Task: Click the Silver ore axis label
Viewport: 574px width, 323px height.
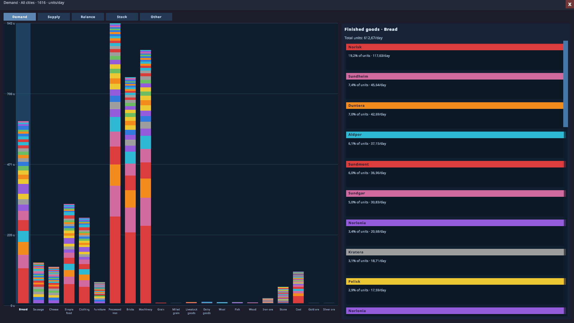Action: (x=329, y=310)
